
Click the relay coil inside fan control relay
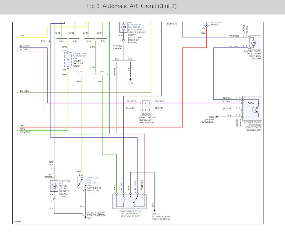[x=124, y=199]
